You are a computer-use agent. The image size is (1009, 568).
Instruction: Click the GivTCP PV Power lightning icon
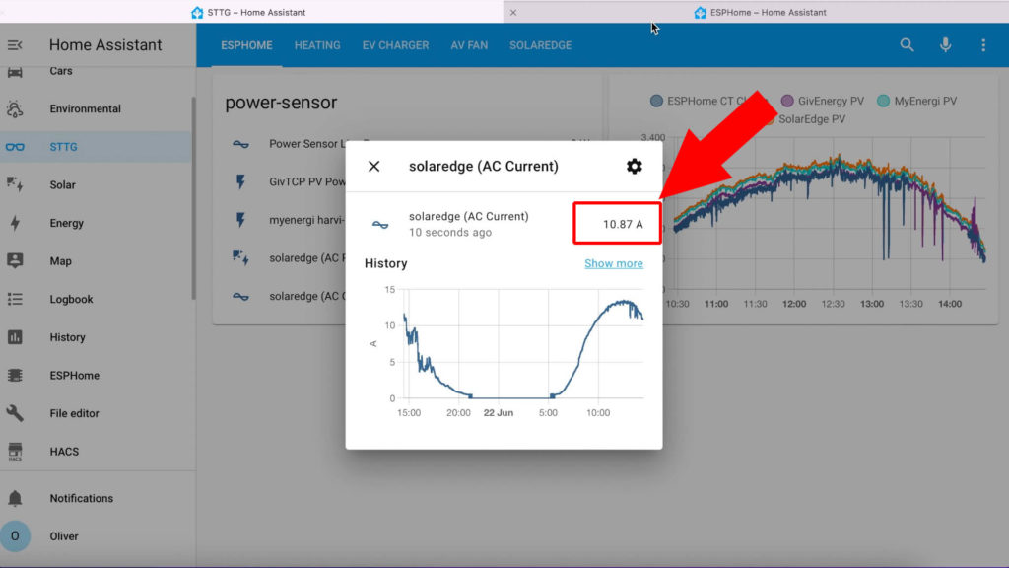240,181
